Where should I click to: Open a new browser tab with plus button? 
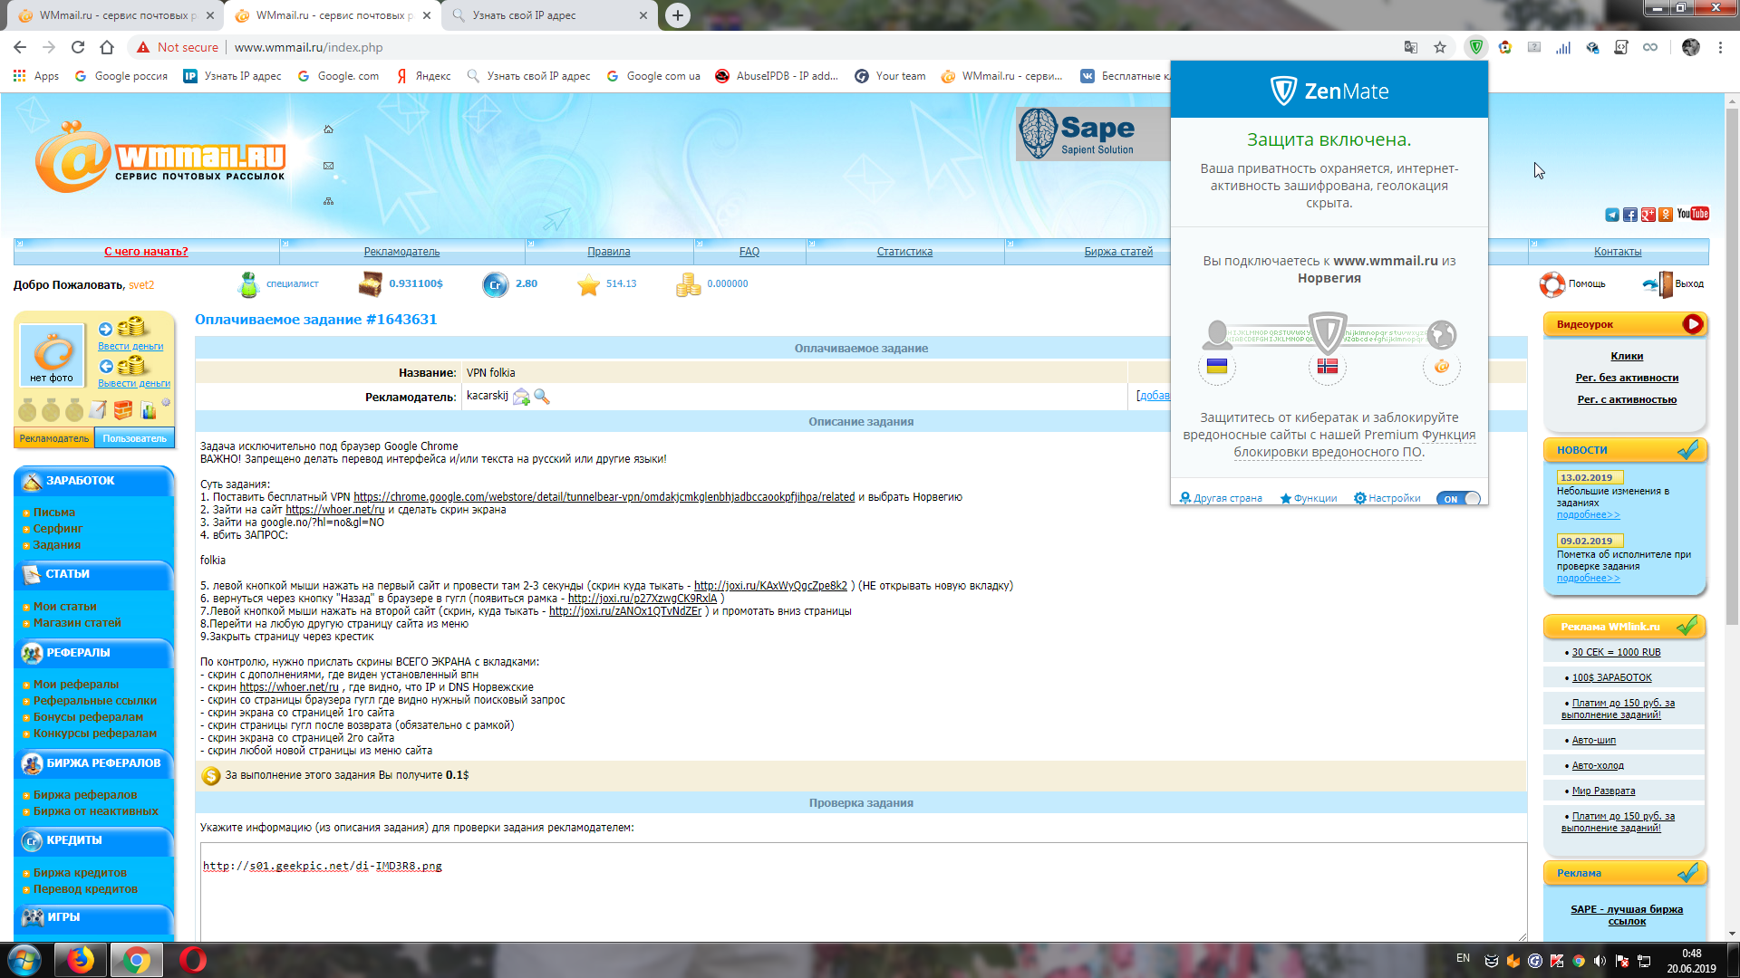678,15
